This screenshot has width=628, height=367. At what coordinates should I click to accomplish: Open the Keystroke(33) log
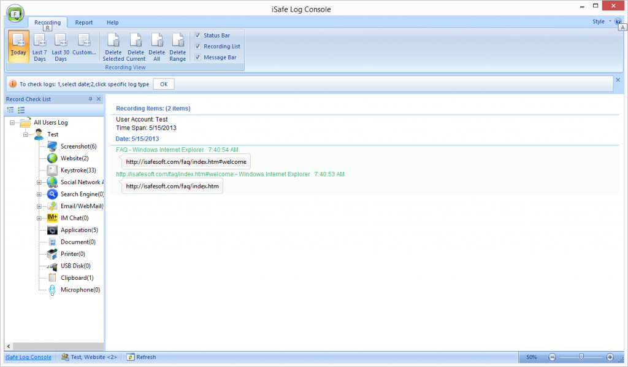coord(78,170)
